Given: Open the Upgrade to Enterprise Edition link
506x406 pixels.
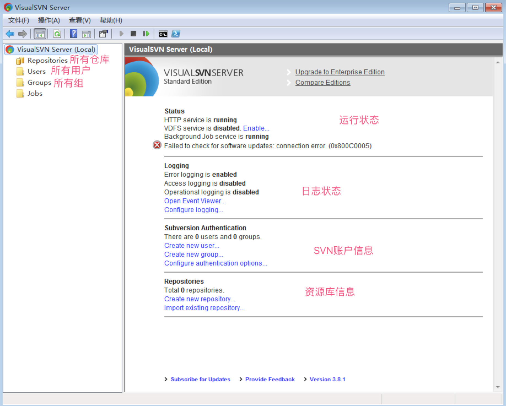Looking at the screenshot, I should tap(340, 72).
